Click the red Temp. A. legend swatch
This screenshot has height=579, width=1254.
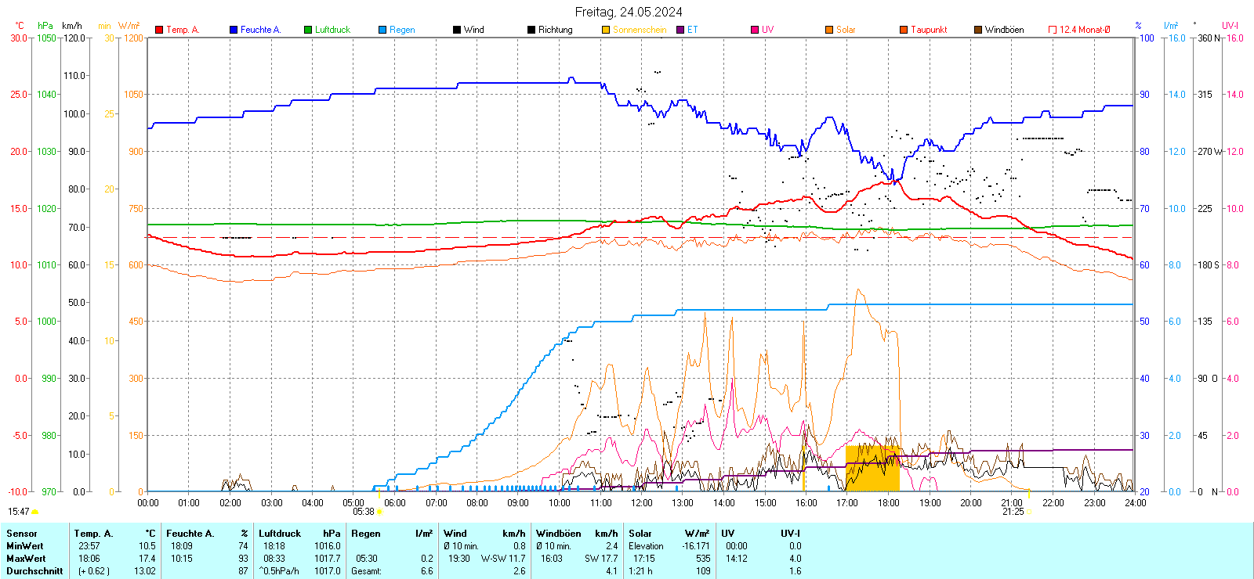click(x=159, y=30)
